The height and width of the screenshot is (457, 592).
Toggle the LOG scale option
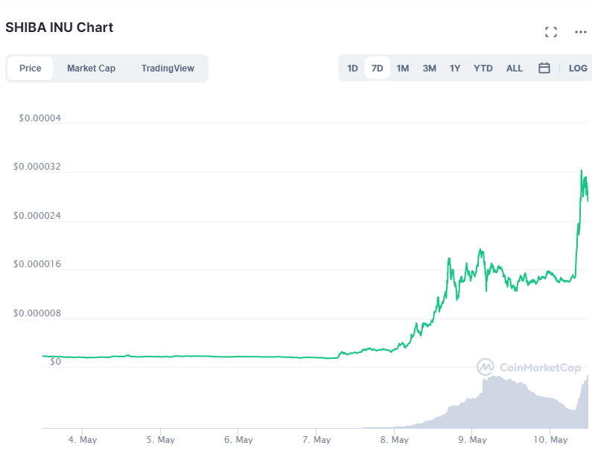tap(578, 68)
